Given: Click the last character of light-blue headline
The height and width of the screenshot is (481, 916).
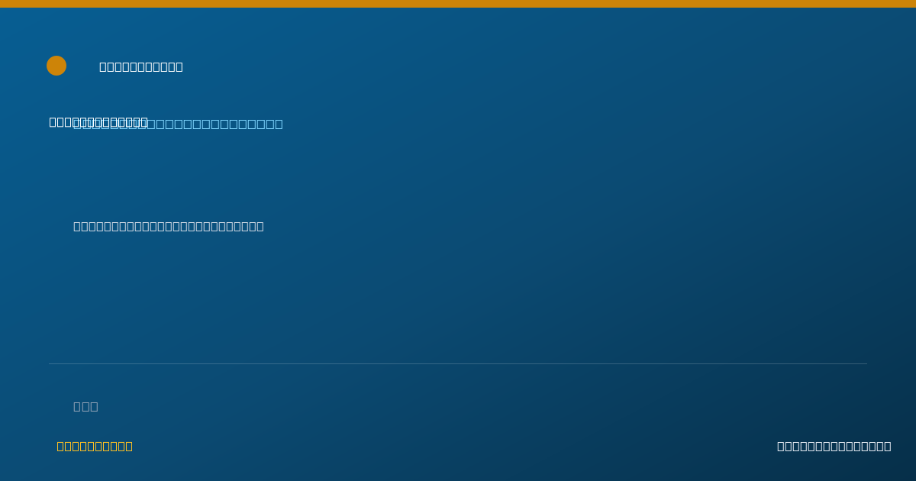Looking at the screenshot, I should 279,124.
